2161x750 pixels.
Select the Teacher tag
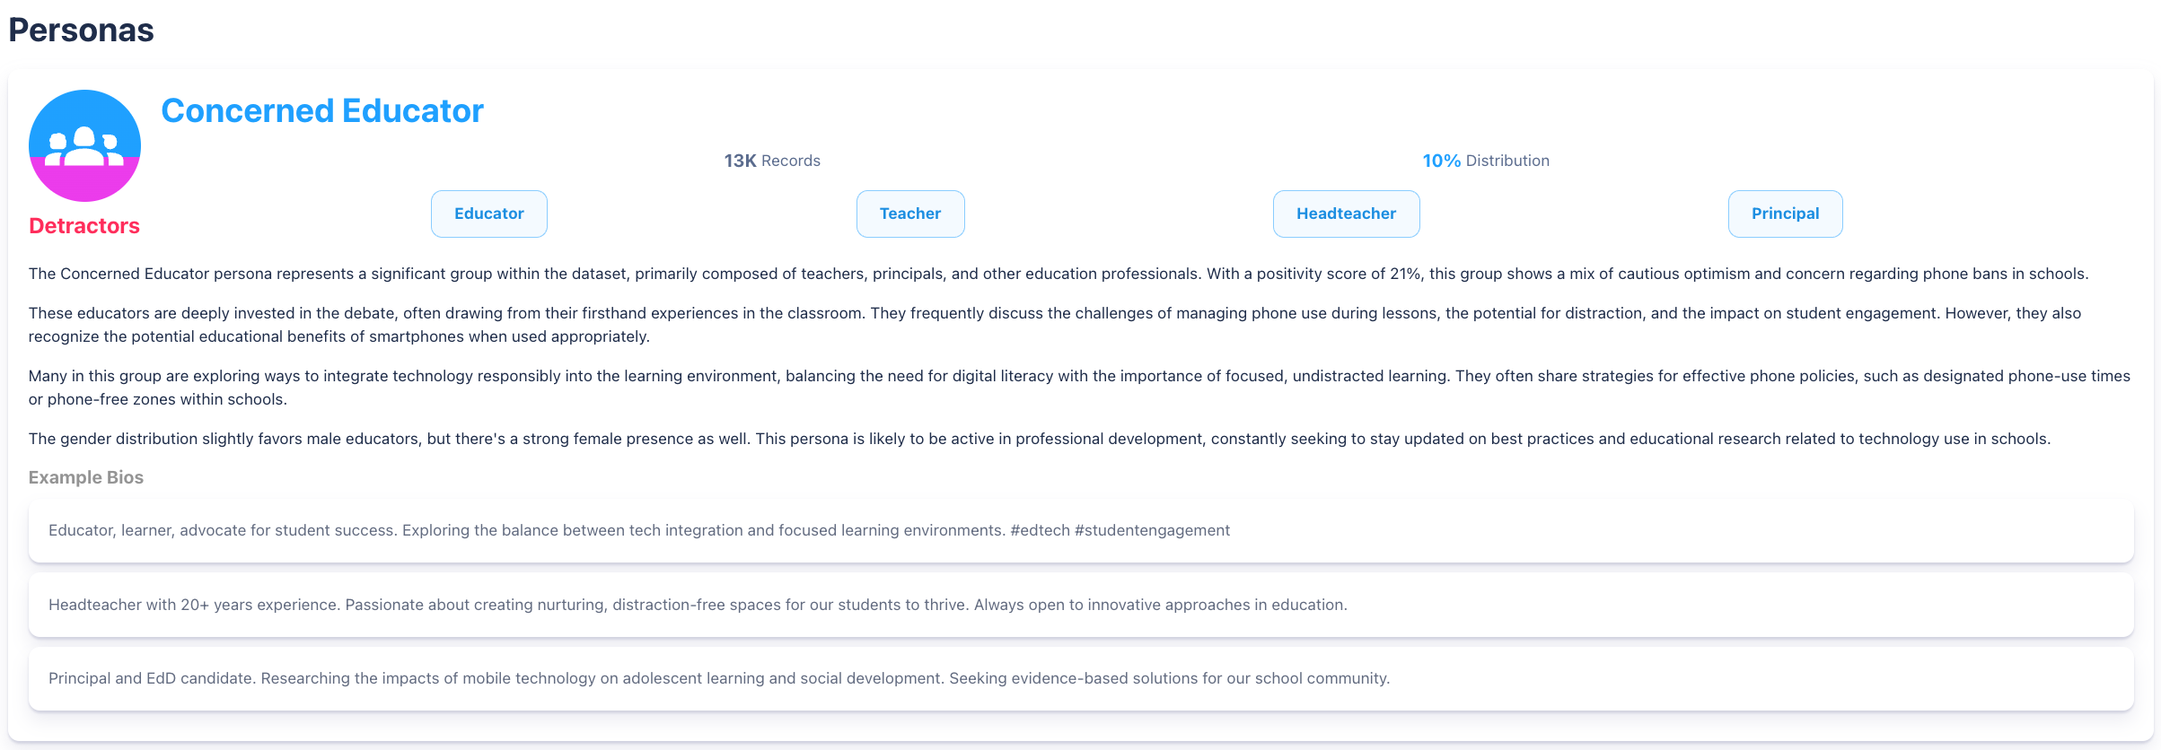coord(909,214)
